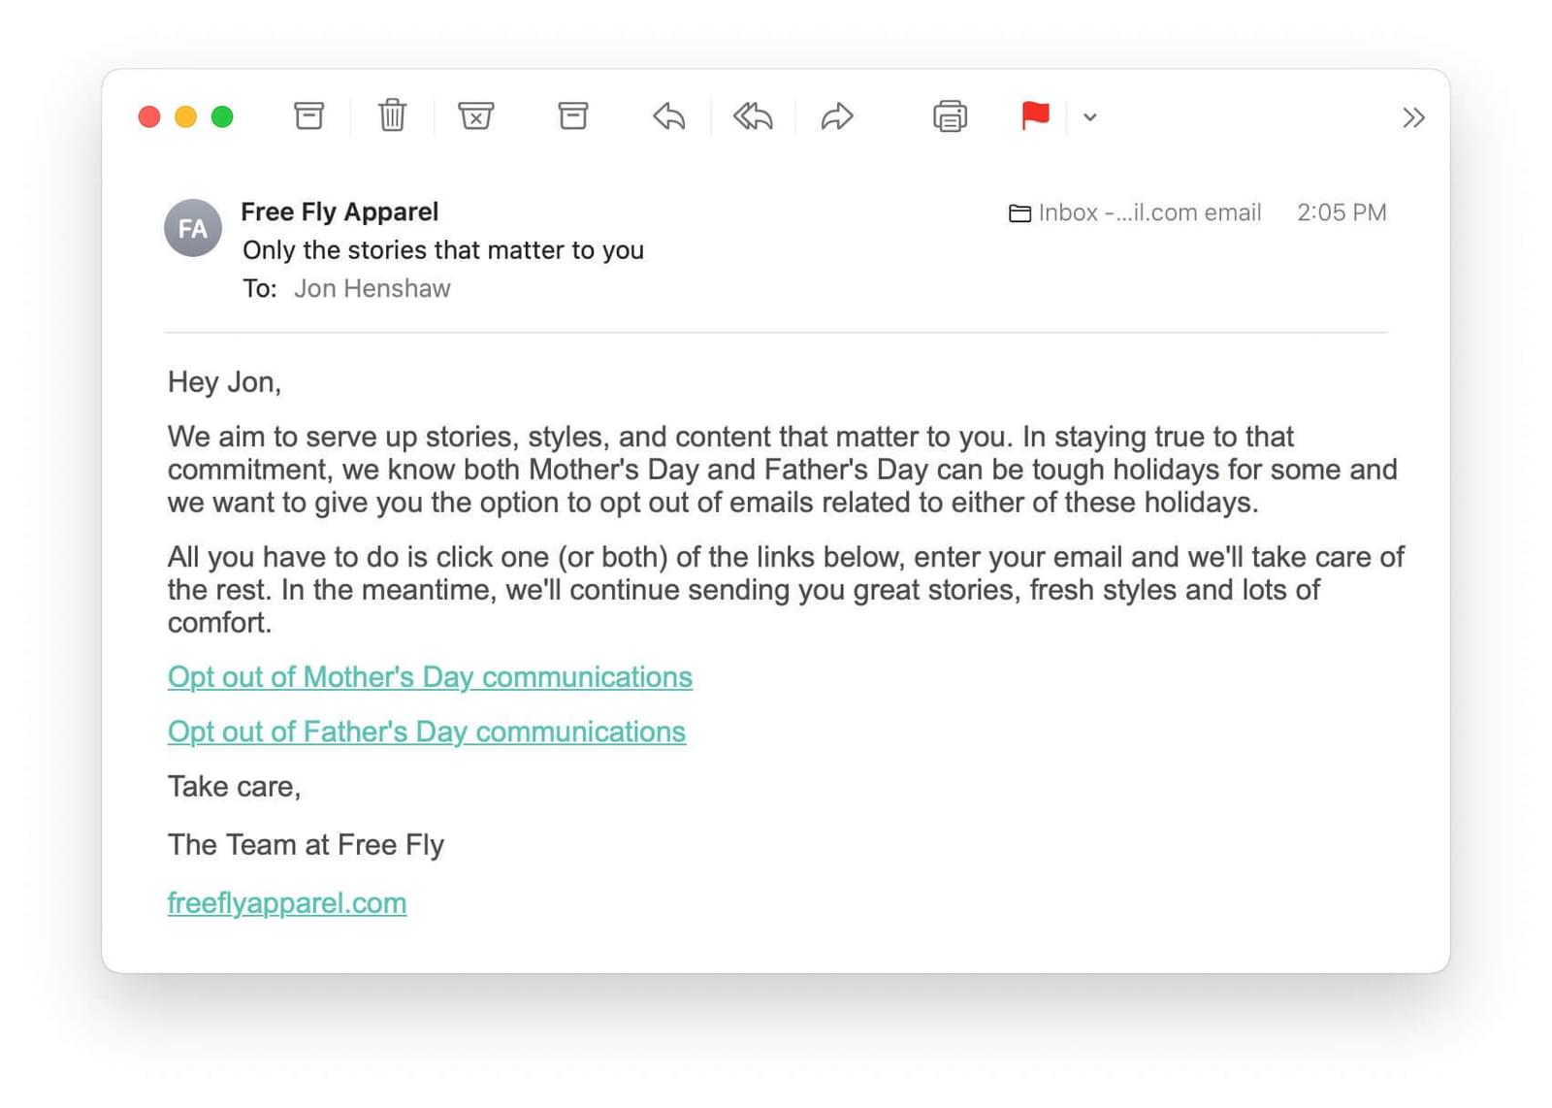
Task: Visit freeflyapparel.com link
Action: click(286, 903)
